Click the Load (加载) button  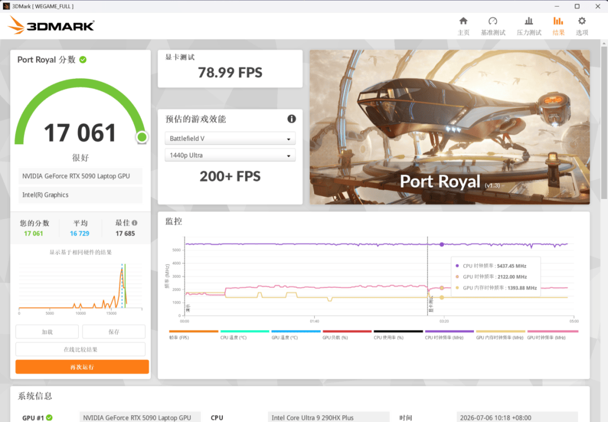[47, 331]
